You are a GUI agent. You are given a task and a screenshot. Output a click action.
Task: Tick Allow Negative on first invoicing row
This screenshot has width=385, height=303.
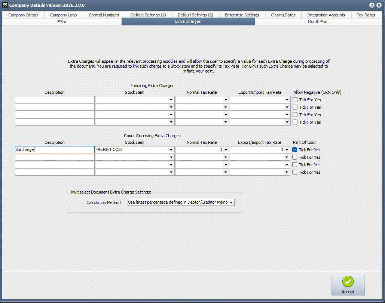click(x=295, y=100)
